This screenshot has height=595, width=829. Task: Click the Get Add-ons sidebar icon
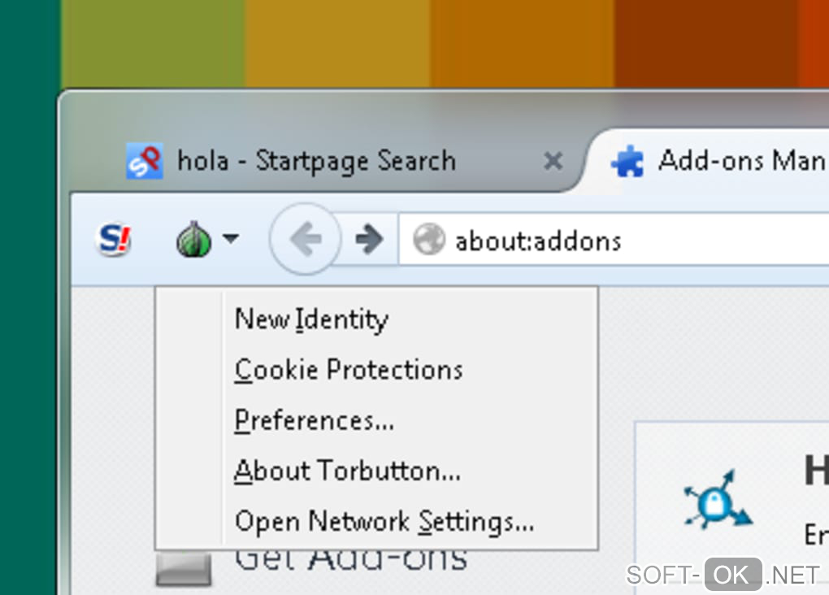pyautogui.click(x=184, y=568)
